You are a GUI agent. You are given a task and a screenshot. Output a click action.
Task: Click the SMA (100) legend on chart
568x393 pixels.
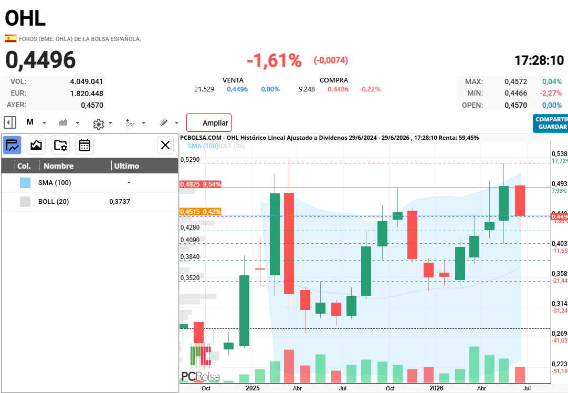[202, 146]
